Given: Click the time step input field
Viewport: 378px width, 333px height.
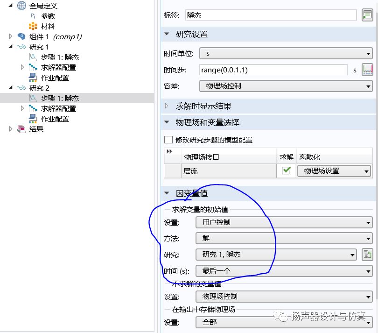Looking at the screenshot, I should coord(273,70).
